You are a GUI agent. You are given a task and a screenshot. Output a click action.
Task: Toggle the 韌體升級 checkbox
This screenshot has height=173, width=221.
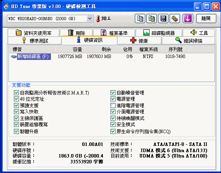tap(16, 132)
